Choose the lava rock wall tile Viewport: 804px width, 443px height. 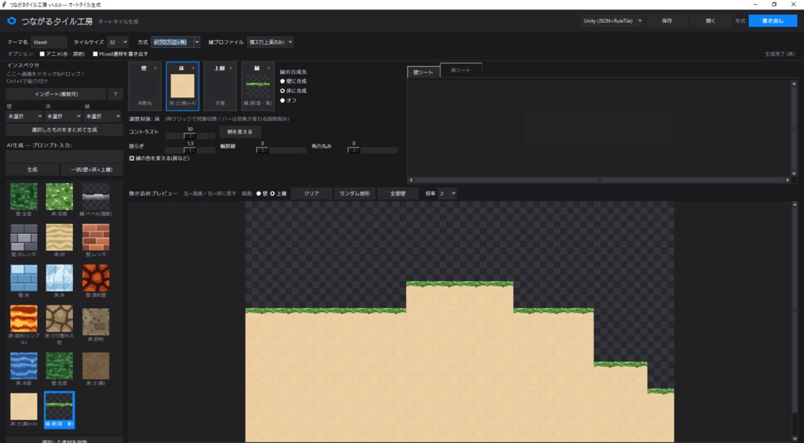click(96, 278)
